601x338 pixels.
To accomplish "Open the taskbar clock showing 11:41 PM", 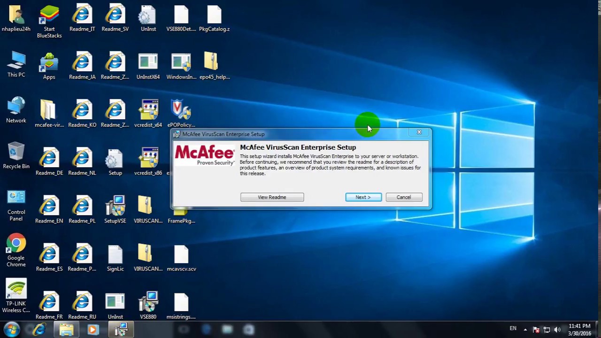I will [x=579, y=330].
